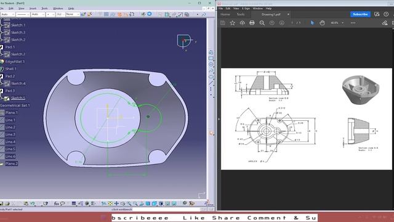Switch to Acrobat Tools tab

point(241,14)
